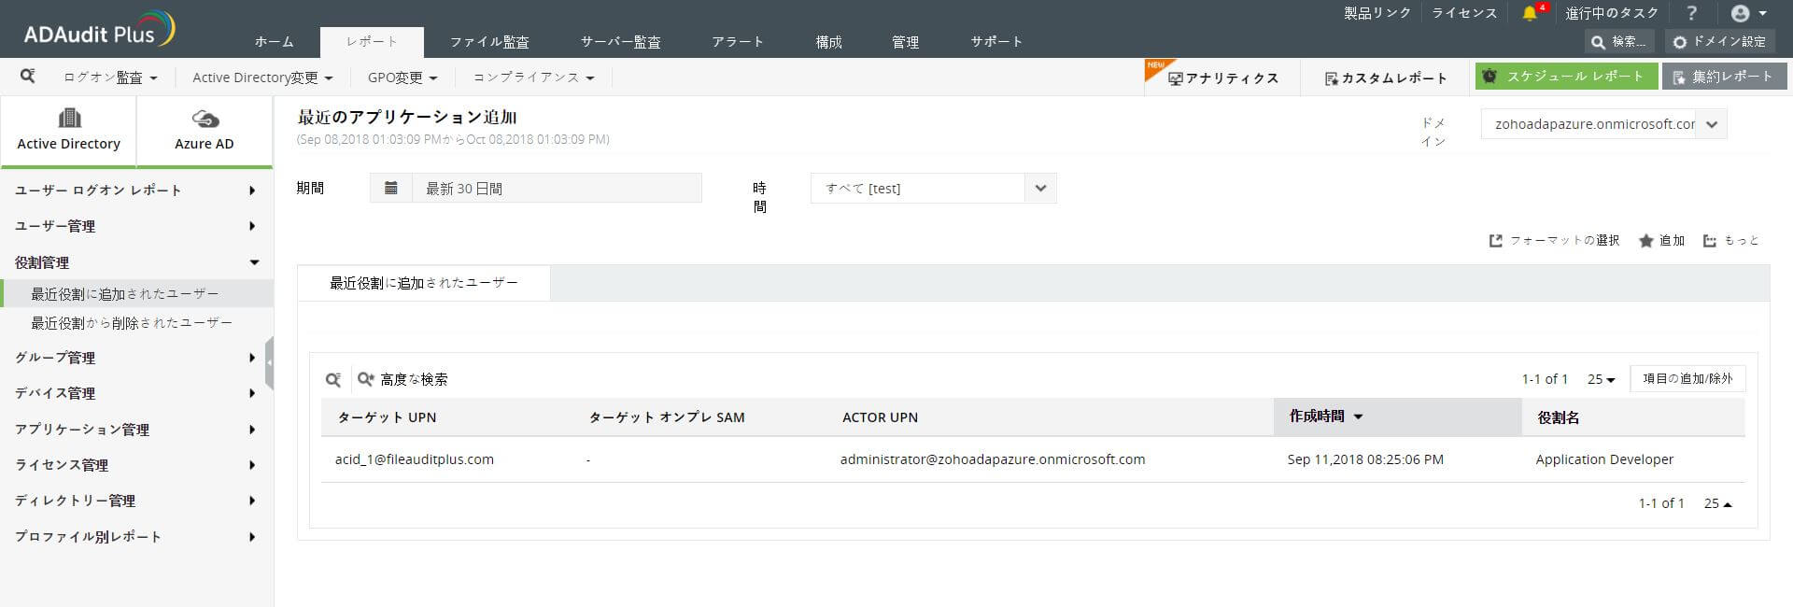
Task: Click 項目の追加/除外 columns button
Action: pos(1687,379)
